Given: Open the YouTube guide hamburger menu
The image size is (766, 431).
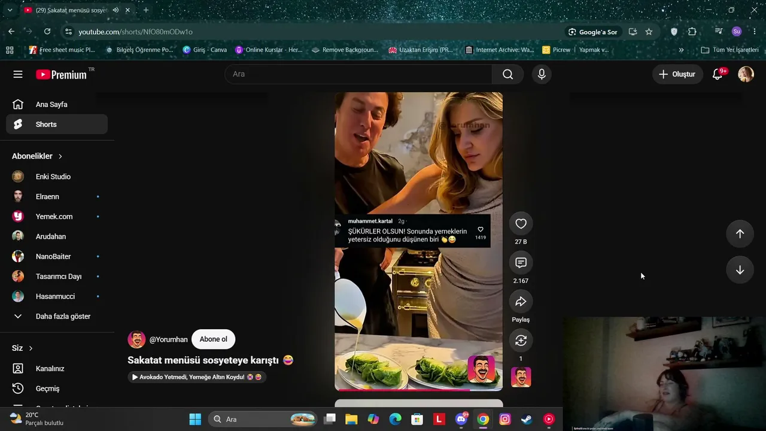Looking at the screenshot, I should [x=18, y=74].
